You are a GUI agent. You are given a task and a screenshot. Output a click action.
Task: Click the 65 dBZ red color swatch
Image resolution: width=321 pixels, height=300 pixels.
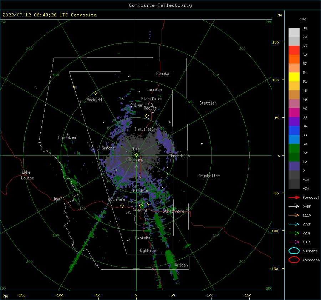(x=294, y=50)
